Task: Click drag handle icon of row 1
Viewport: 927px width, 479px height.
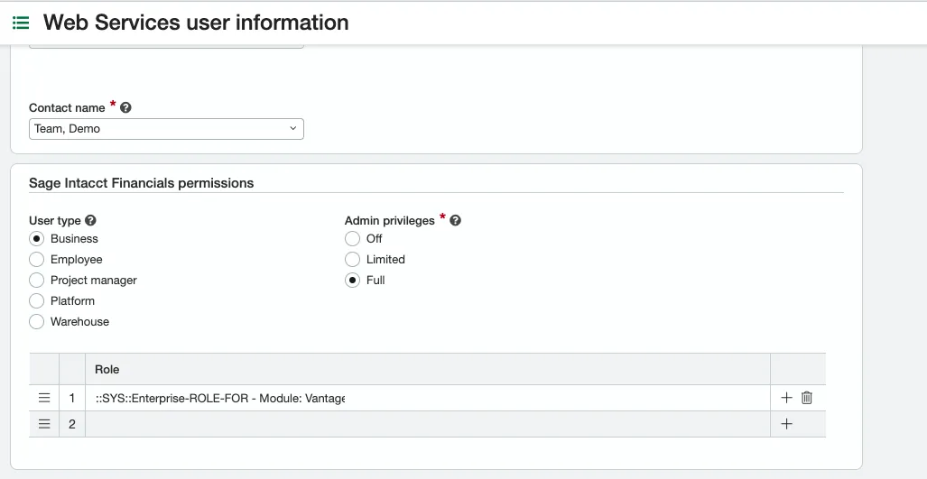Action: coord(44,398)
